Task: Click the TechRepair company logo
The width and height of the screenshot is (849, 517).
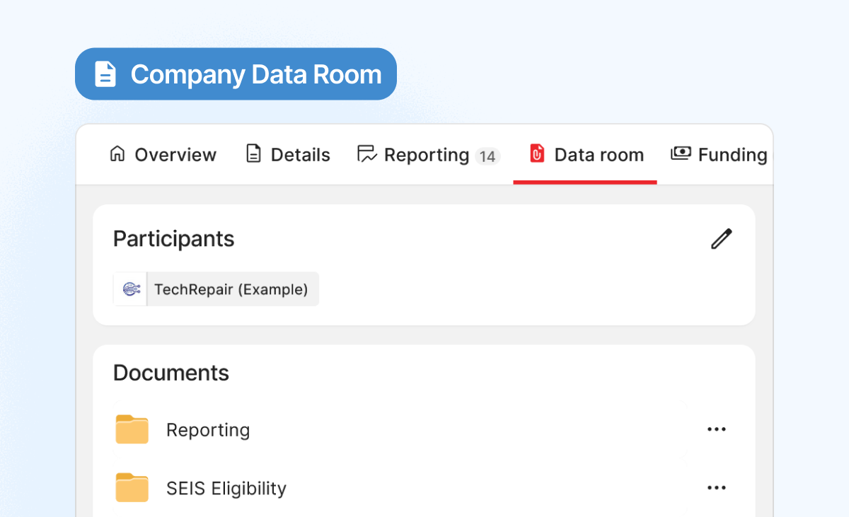Action: [x=131, y=289]
